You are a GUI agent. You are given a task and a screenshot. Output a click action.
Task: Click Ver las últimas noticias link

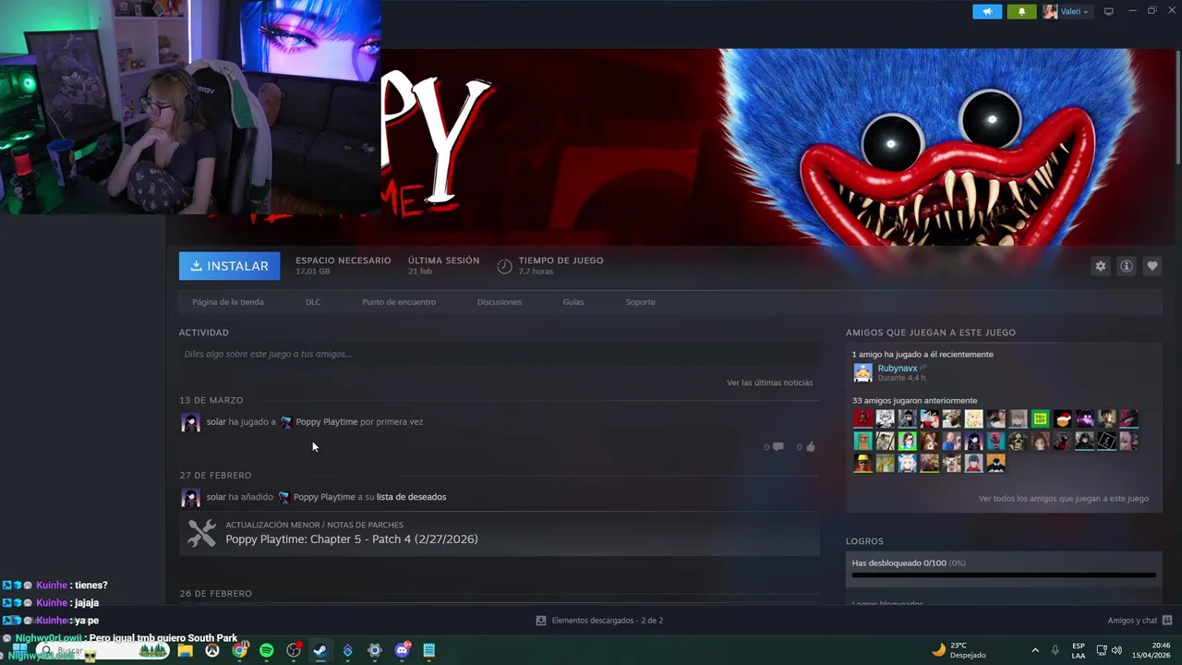[x=769, y=382]
